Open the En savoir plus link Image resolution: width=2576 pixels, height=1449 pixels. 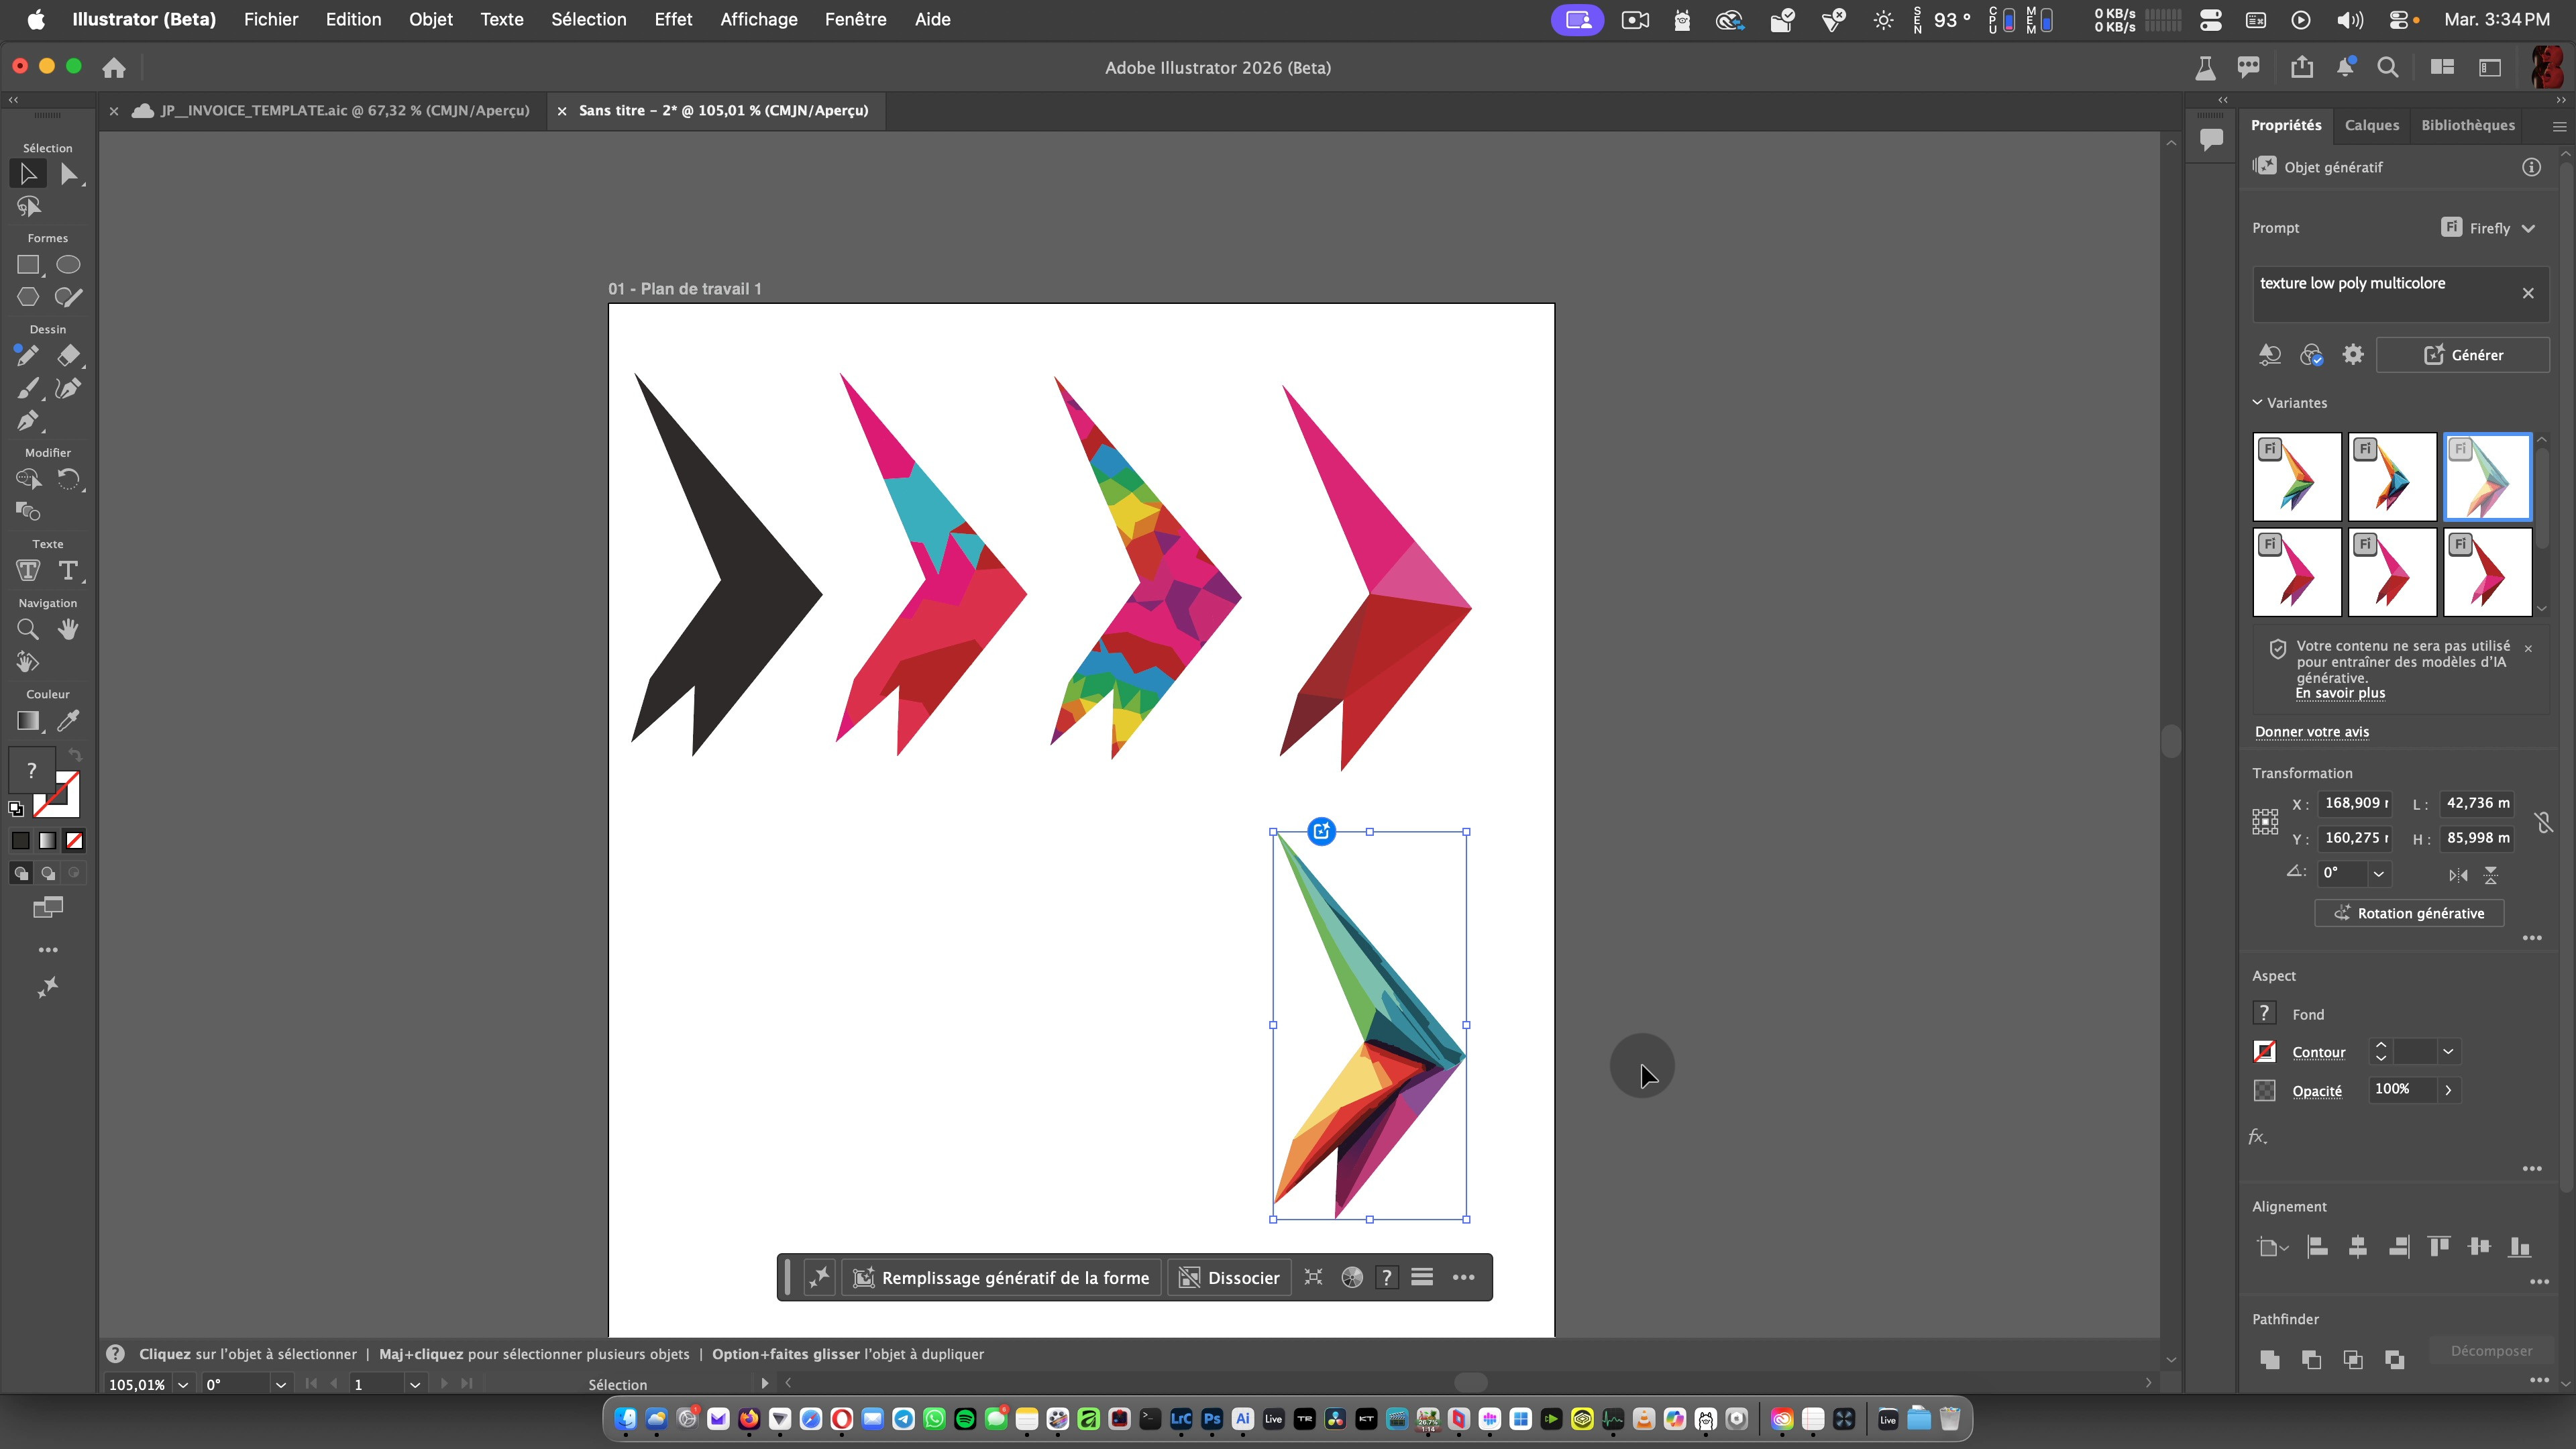pos(2340,693)
